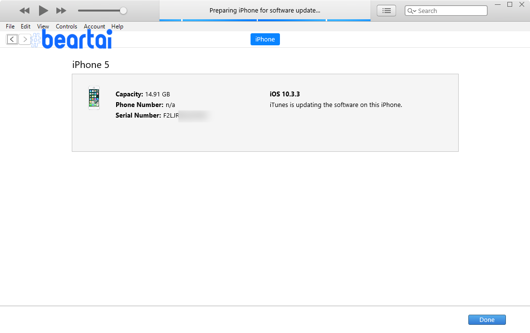Click the 'Serial Number:' label
Image resolution: width=530 pixels, height=333 pixels.
138,115
